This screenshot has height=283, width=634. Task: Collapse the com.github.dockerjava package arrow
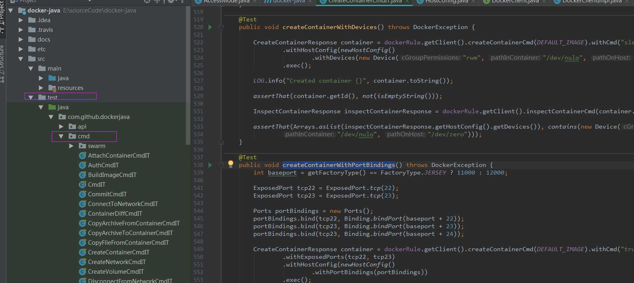coord(51,117)
